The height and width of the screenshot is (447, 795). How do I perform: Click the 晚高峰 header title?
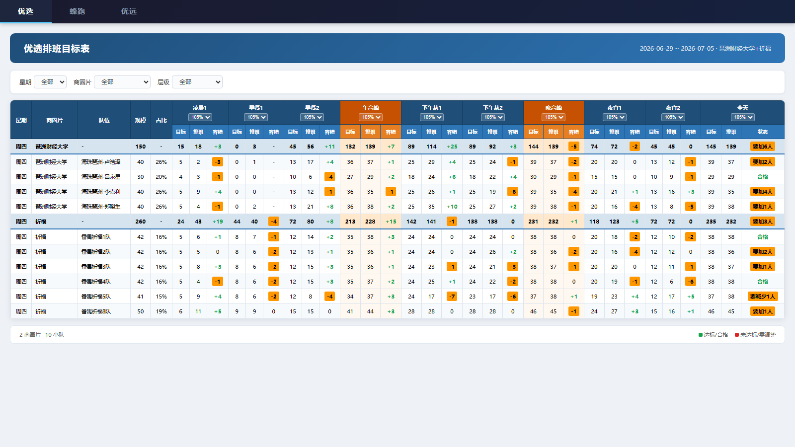(554, 108)
